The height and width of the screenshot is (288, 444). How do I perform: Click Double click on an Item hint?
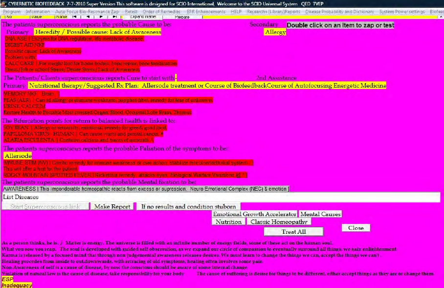pyautogui.click(x=340, y=25)
